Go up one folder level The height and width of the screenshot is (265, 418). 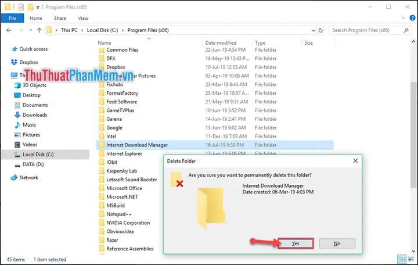39,30
